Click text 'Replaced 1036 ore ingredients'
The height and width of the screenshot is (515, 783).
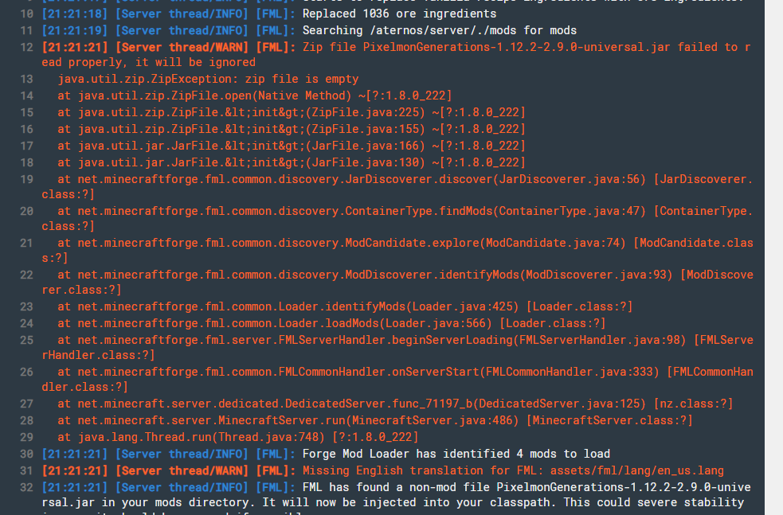click(x=400, y=14)
